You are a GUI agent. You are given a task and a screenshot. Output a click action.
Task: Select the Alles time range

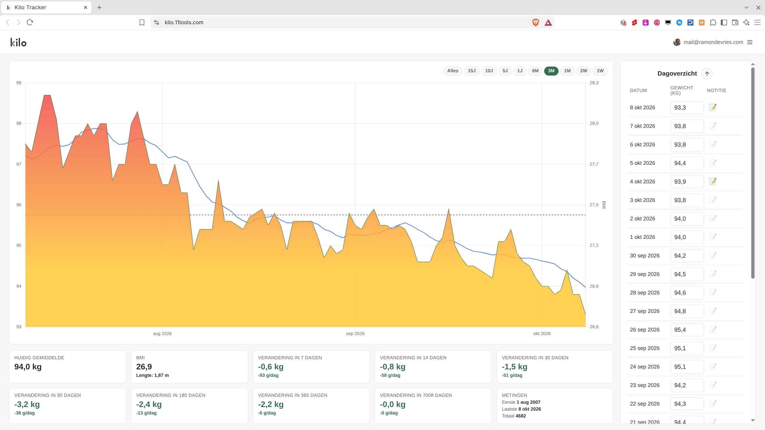pyautogui.click(x=453, y=71)
